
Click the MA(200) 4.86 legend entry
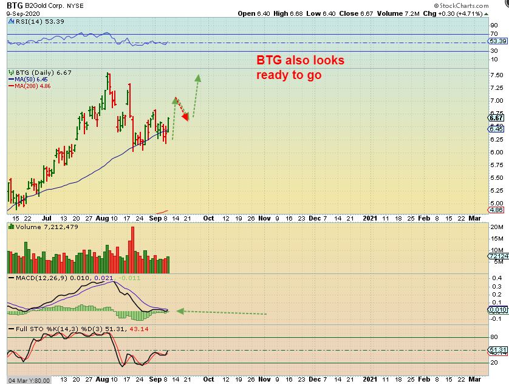(x=32, y=86)
